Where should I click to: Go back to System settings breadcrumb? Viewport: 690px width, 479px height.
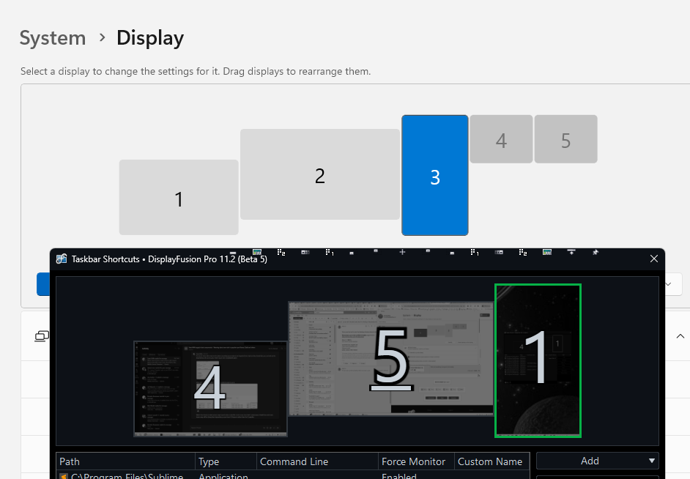[x=53, y=38]
